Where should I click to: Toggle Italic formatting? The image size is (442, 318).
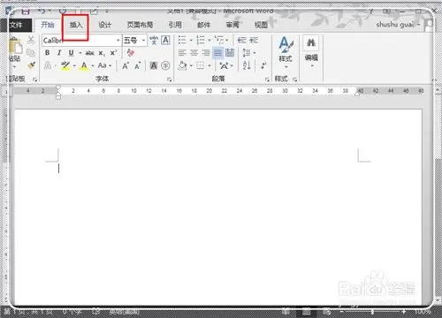59,53
